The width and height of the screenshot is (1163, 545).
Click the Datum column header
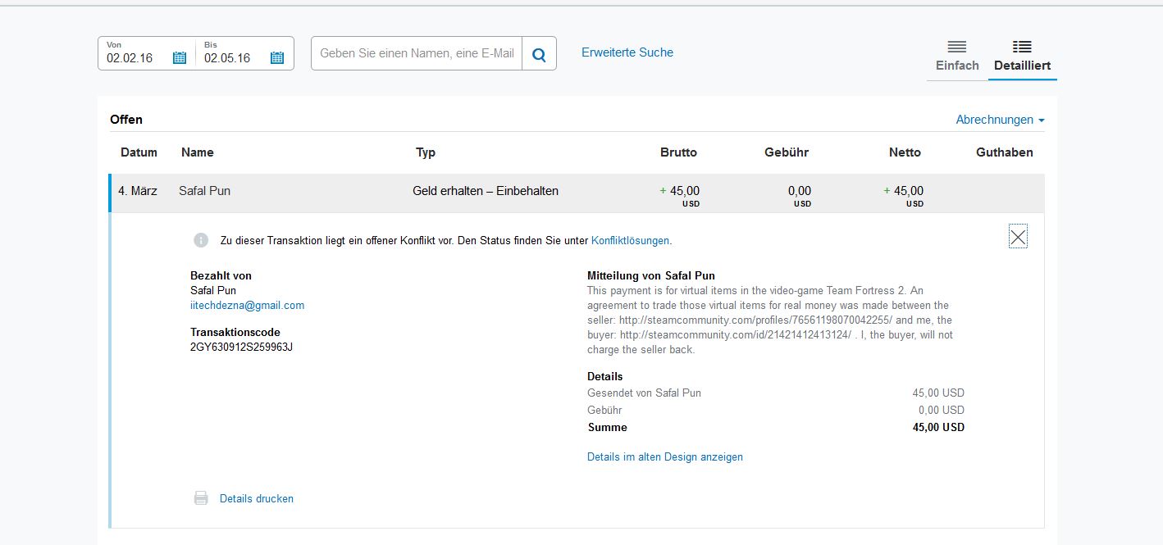tap(139, 152)
